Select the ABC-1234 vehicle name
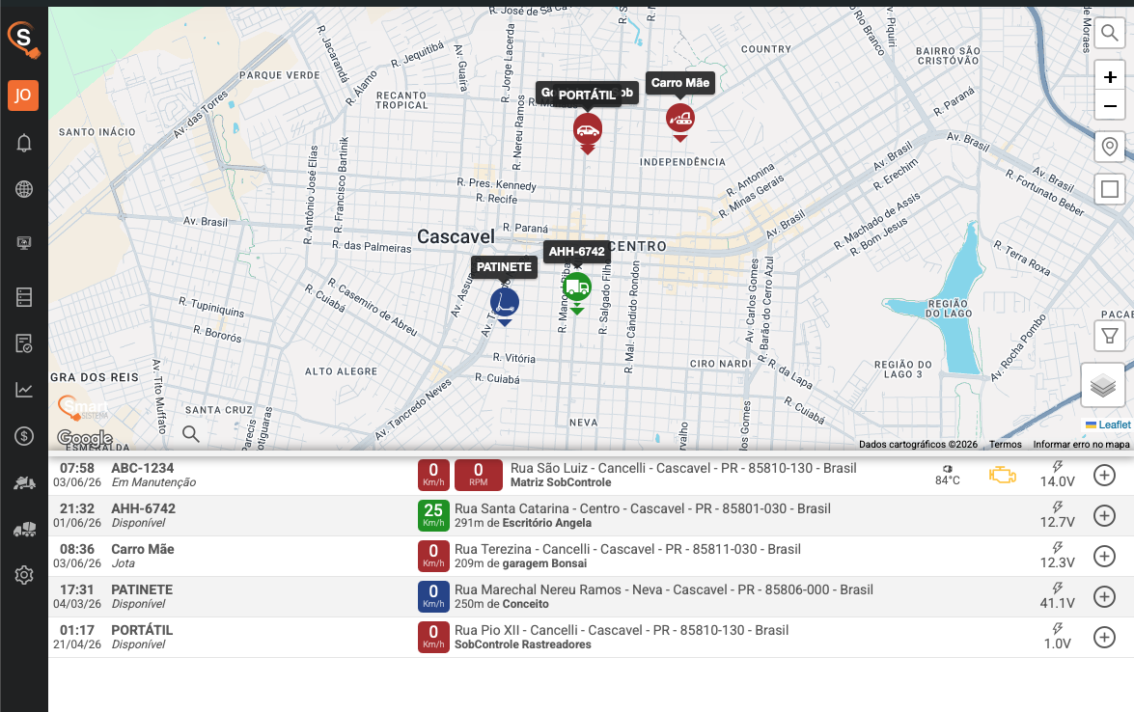 coord(143,469)
